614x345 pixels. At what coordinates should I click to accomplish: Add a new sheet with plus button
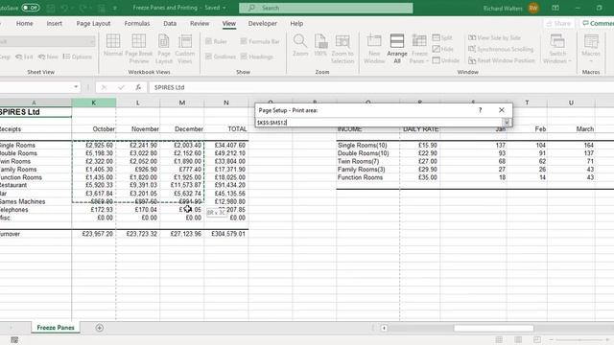pyautogui.click(x=100, y=328)
